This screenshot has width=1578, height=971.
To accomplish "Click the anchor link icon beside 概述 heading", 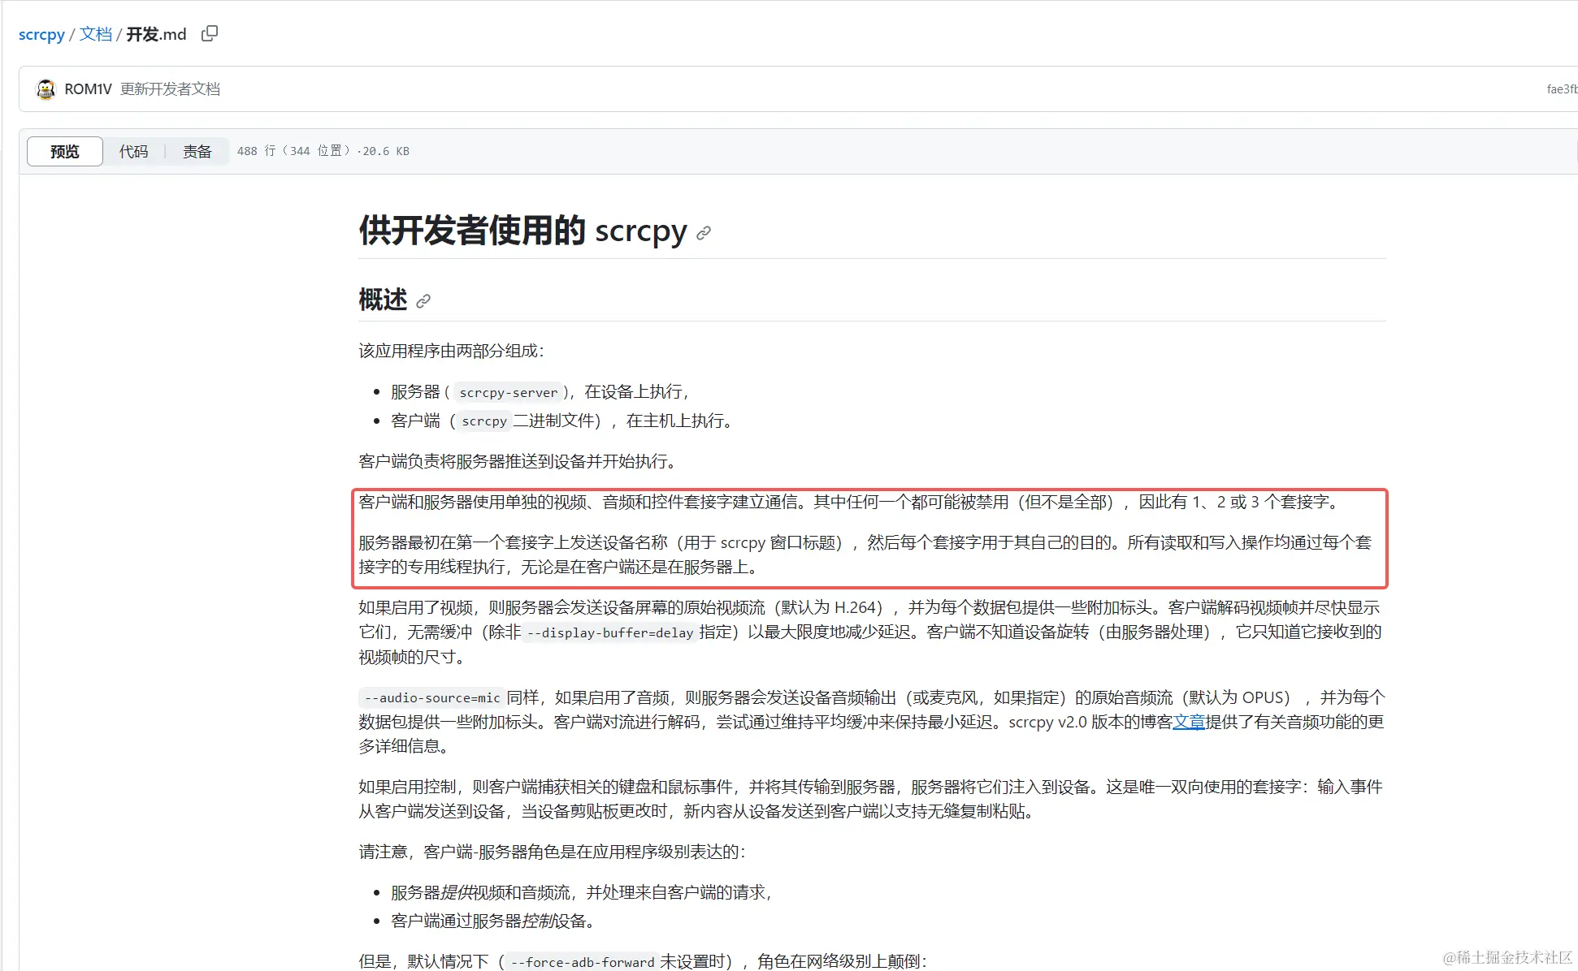I will tap(423, 301).
